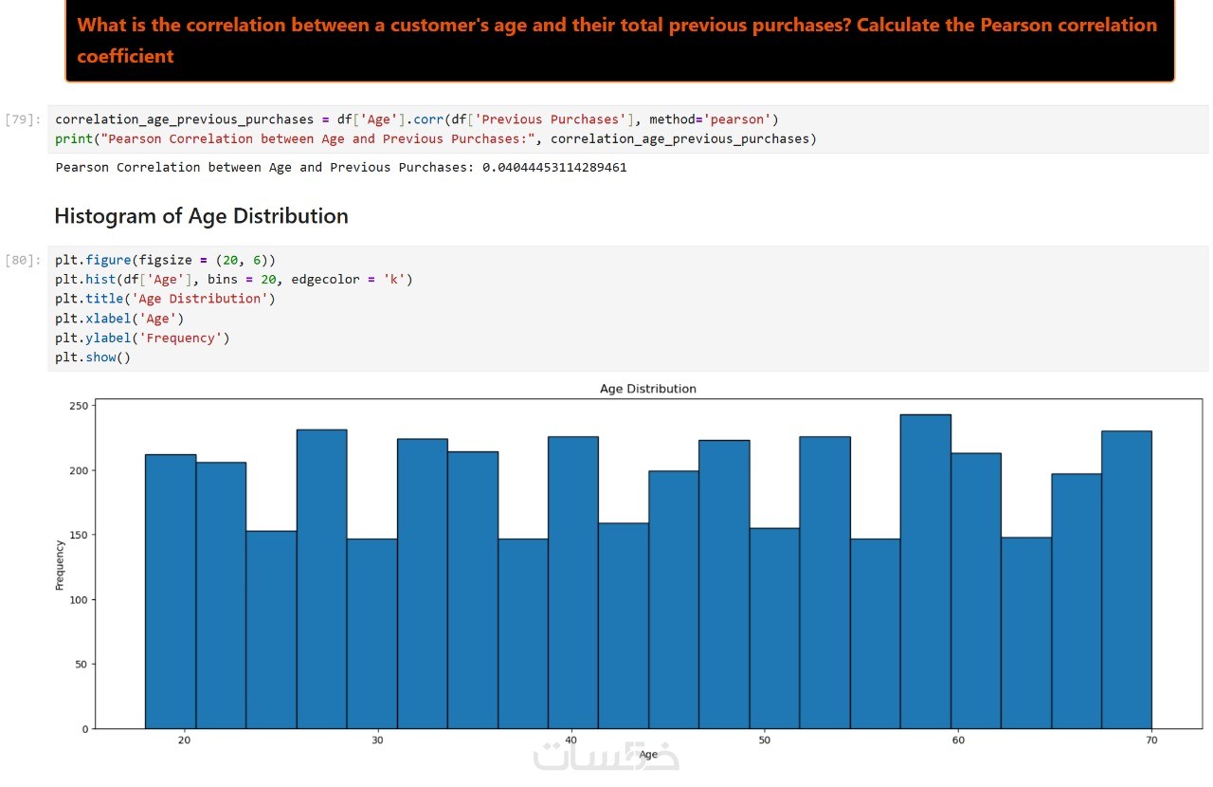The height and width of the screenshot is (787, 1213).
Task: Click the 'Histogram of Age Distribution' heading
Action: 201,216
